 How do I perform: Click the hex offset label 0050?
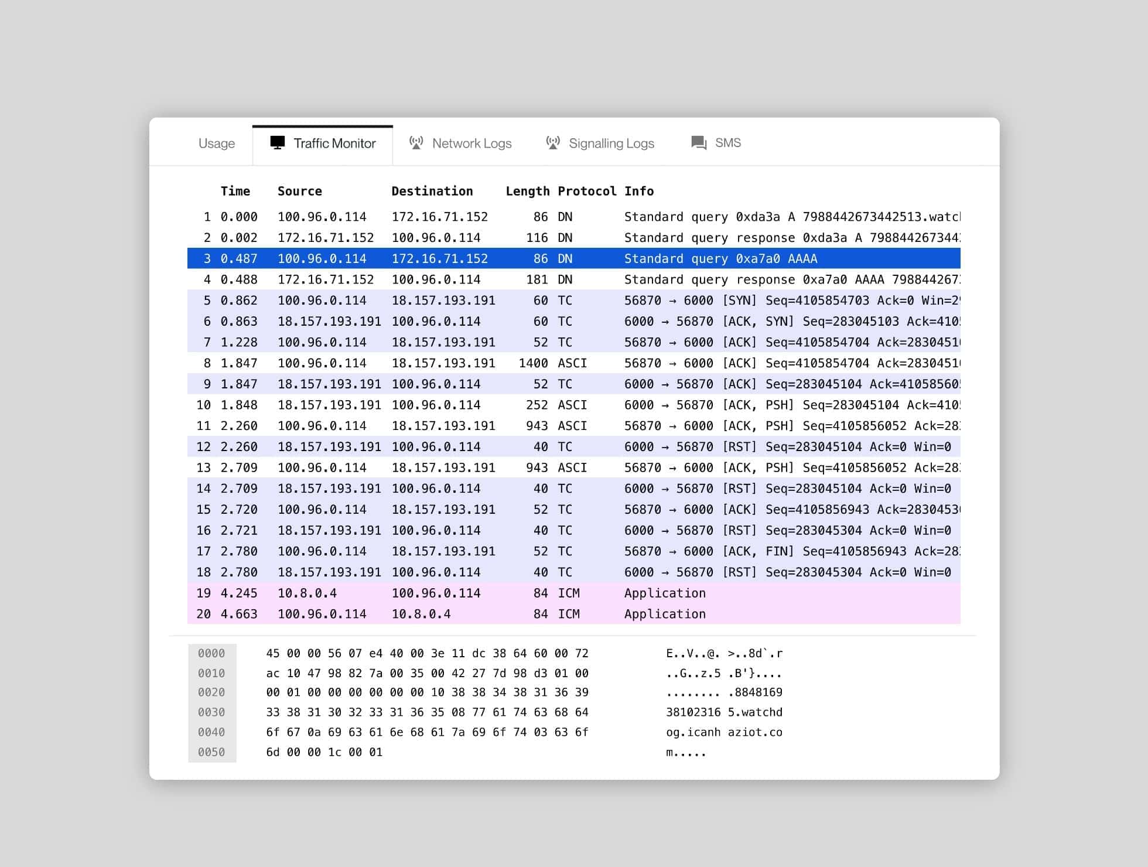tap(212, 752)
